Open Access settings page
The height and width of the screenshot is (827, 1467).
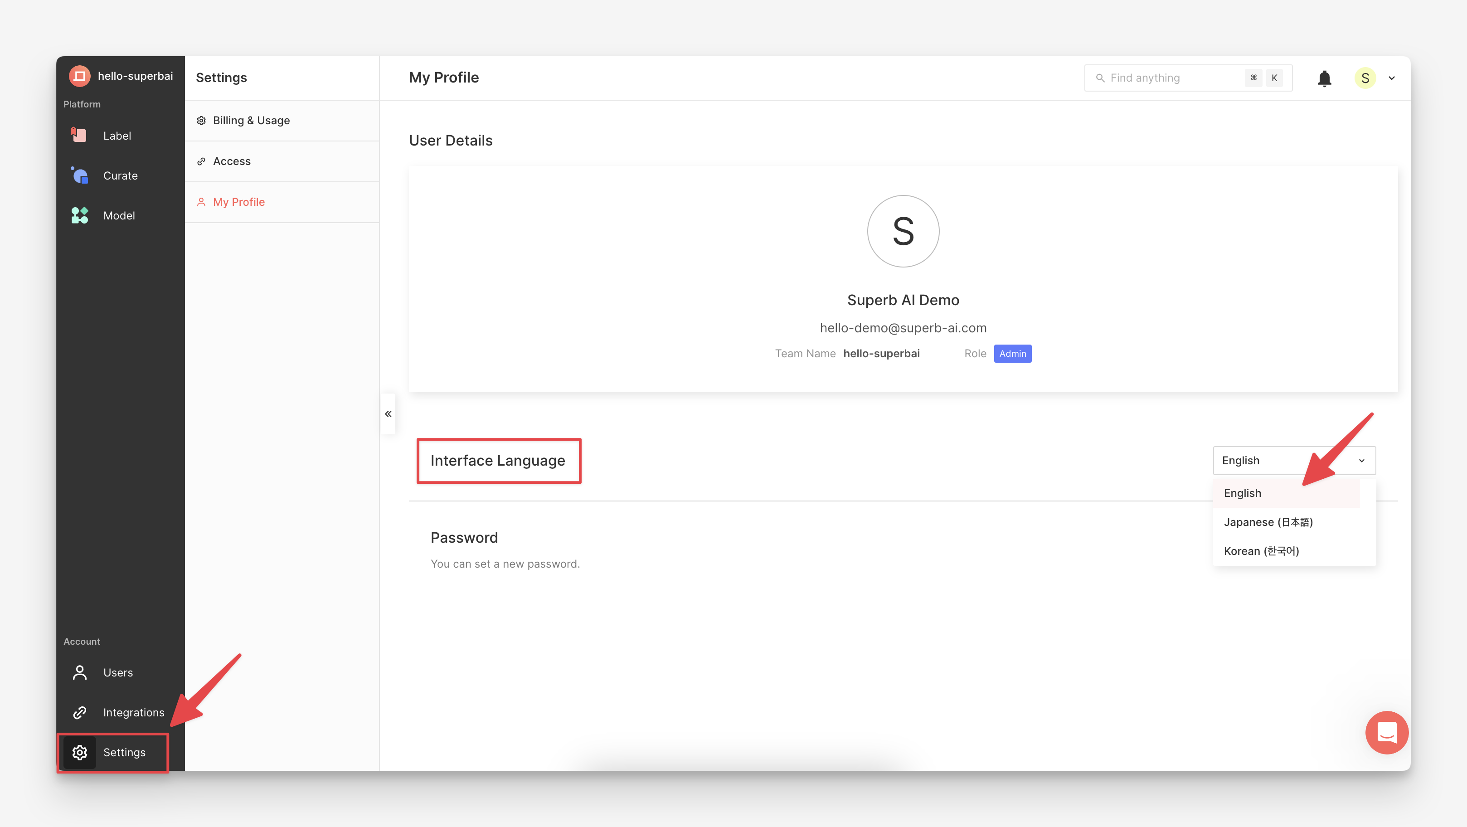click(282, 161)
